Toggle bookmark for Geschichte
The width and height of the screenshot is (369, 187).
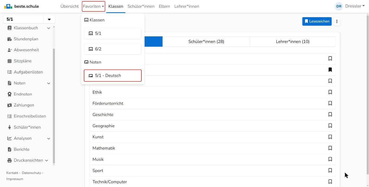(x=330, y=114)
